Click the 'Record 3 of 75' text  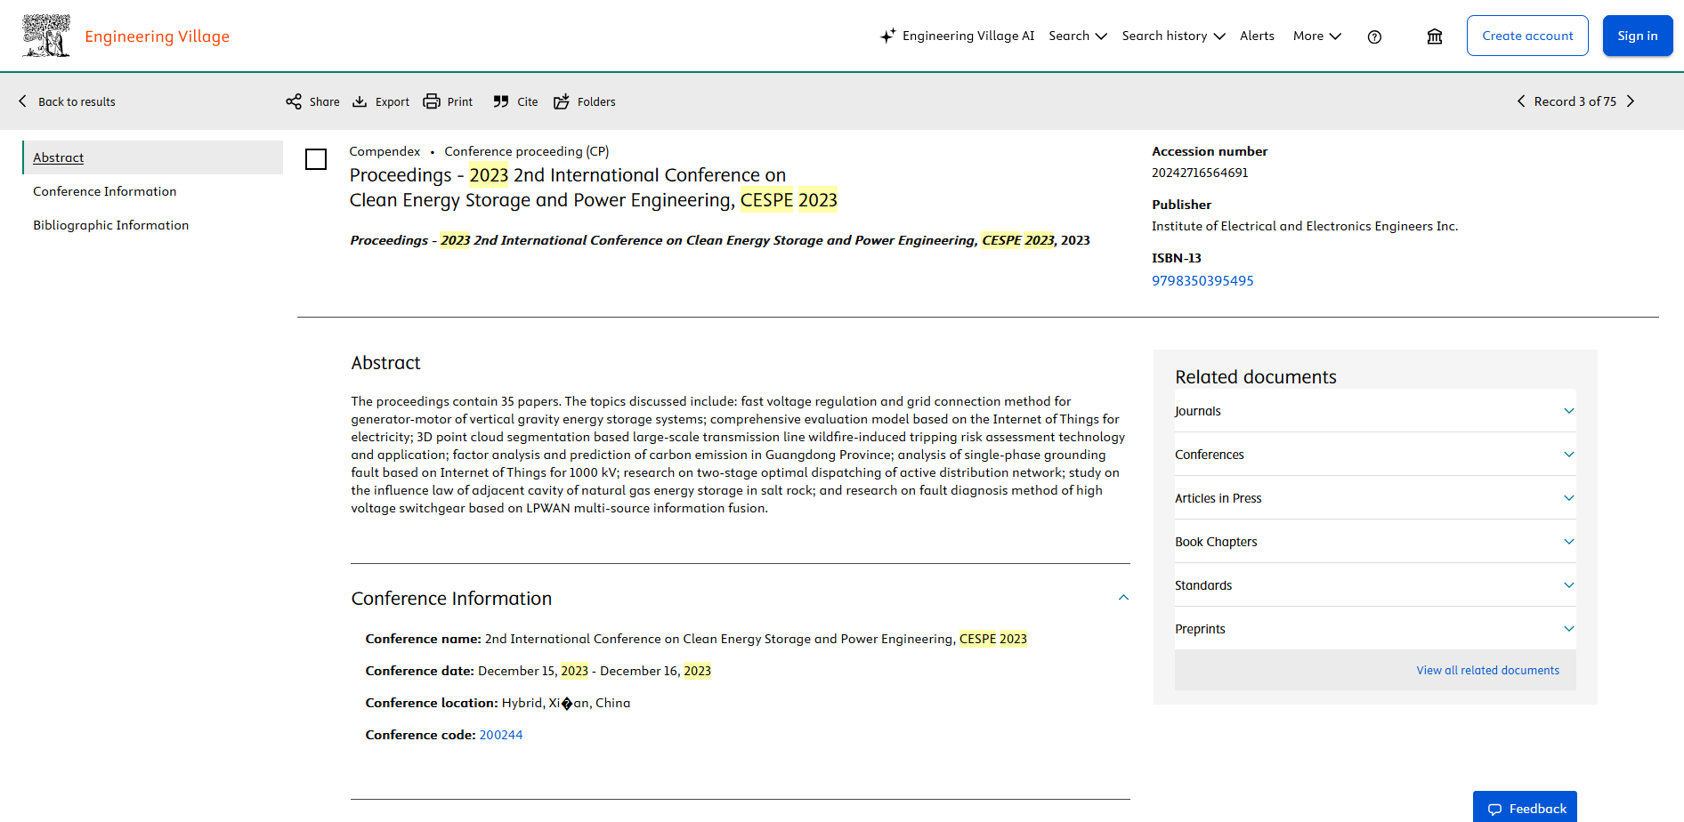tap(1575, 101)
